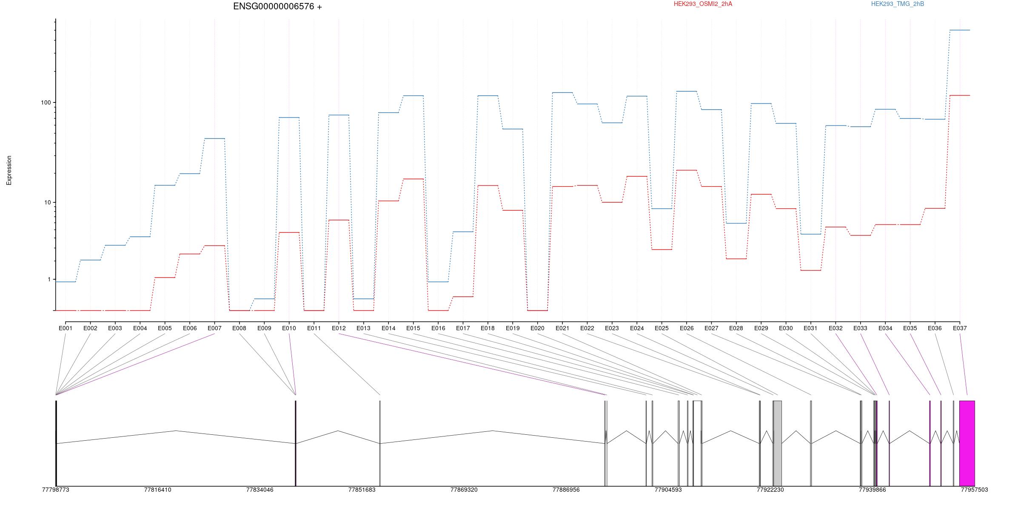
Task: Click exon label E010
Action: click(x=289, y=328)
